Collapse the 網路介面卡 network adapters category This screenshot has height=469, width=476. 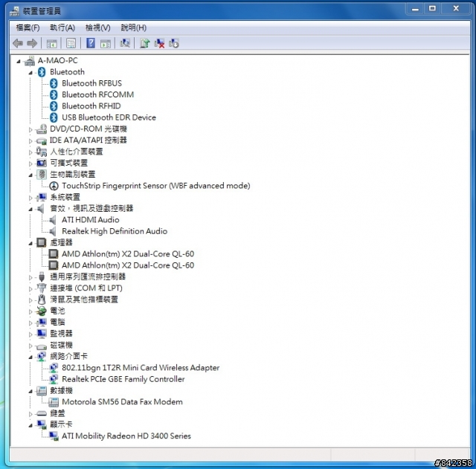click(30, 358)
